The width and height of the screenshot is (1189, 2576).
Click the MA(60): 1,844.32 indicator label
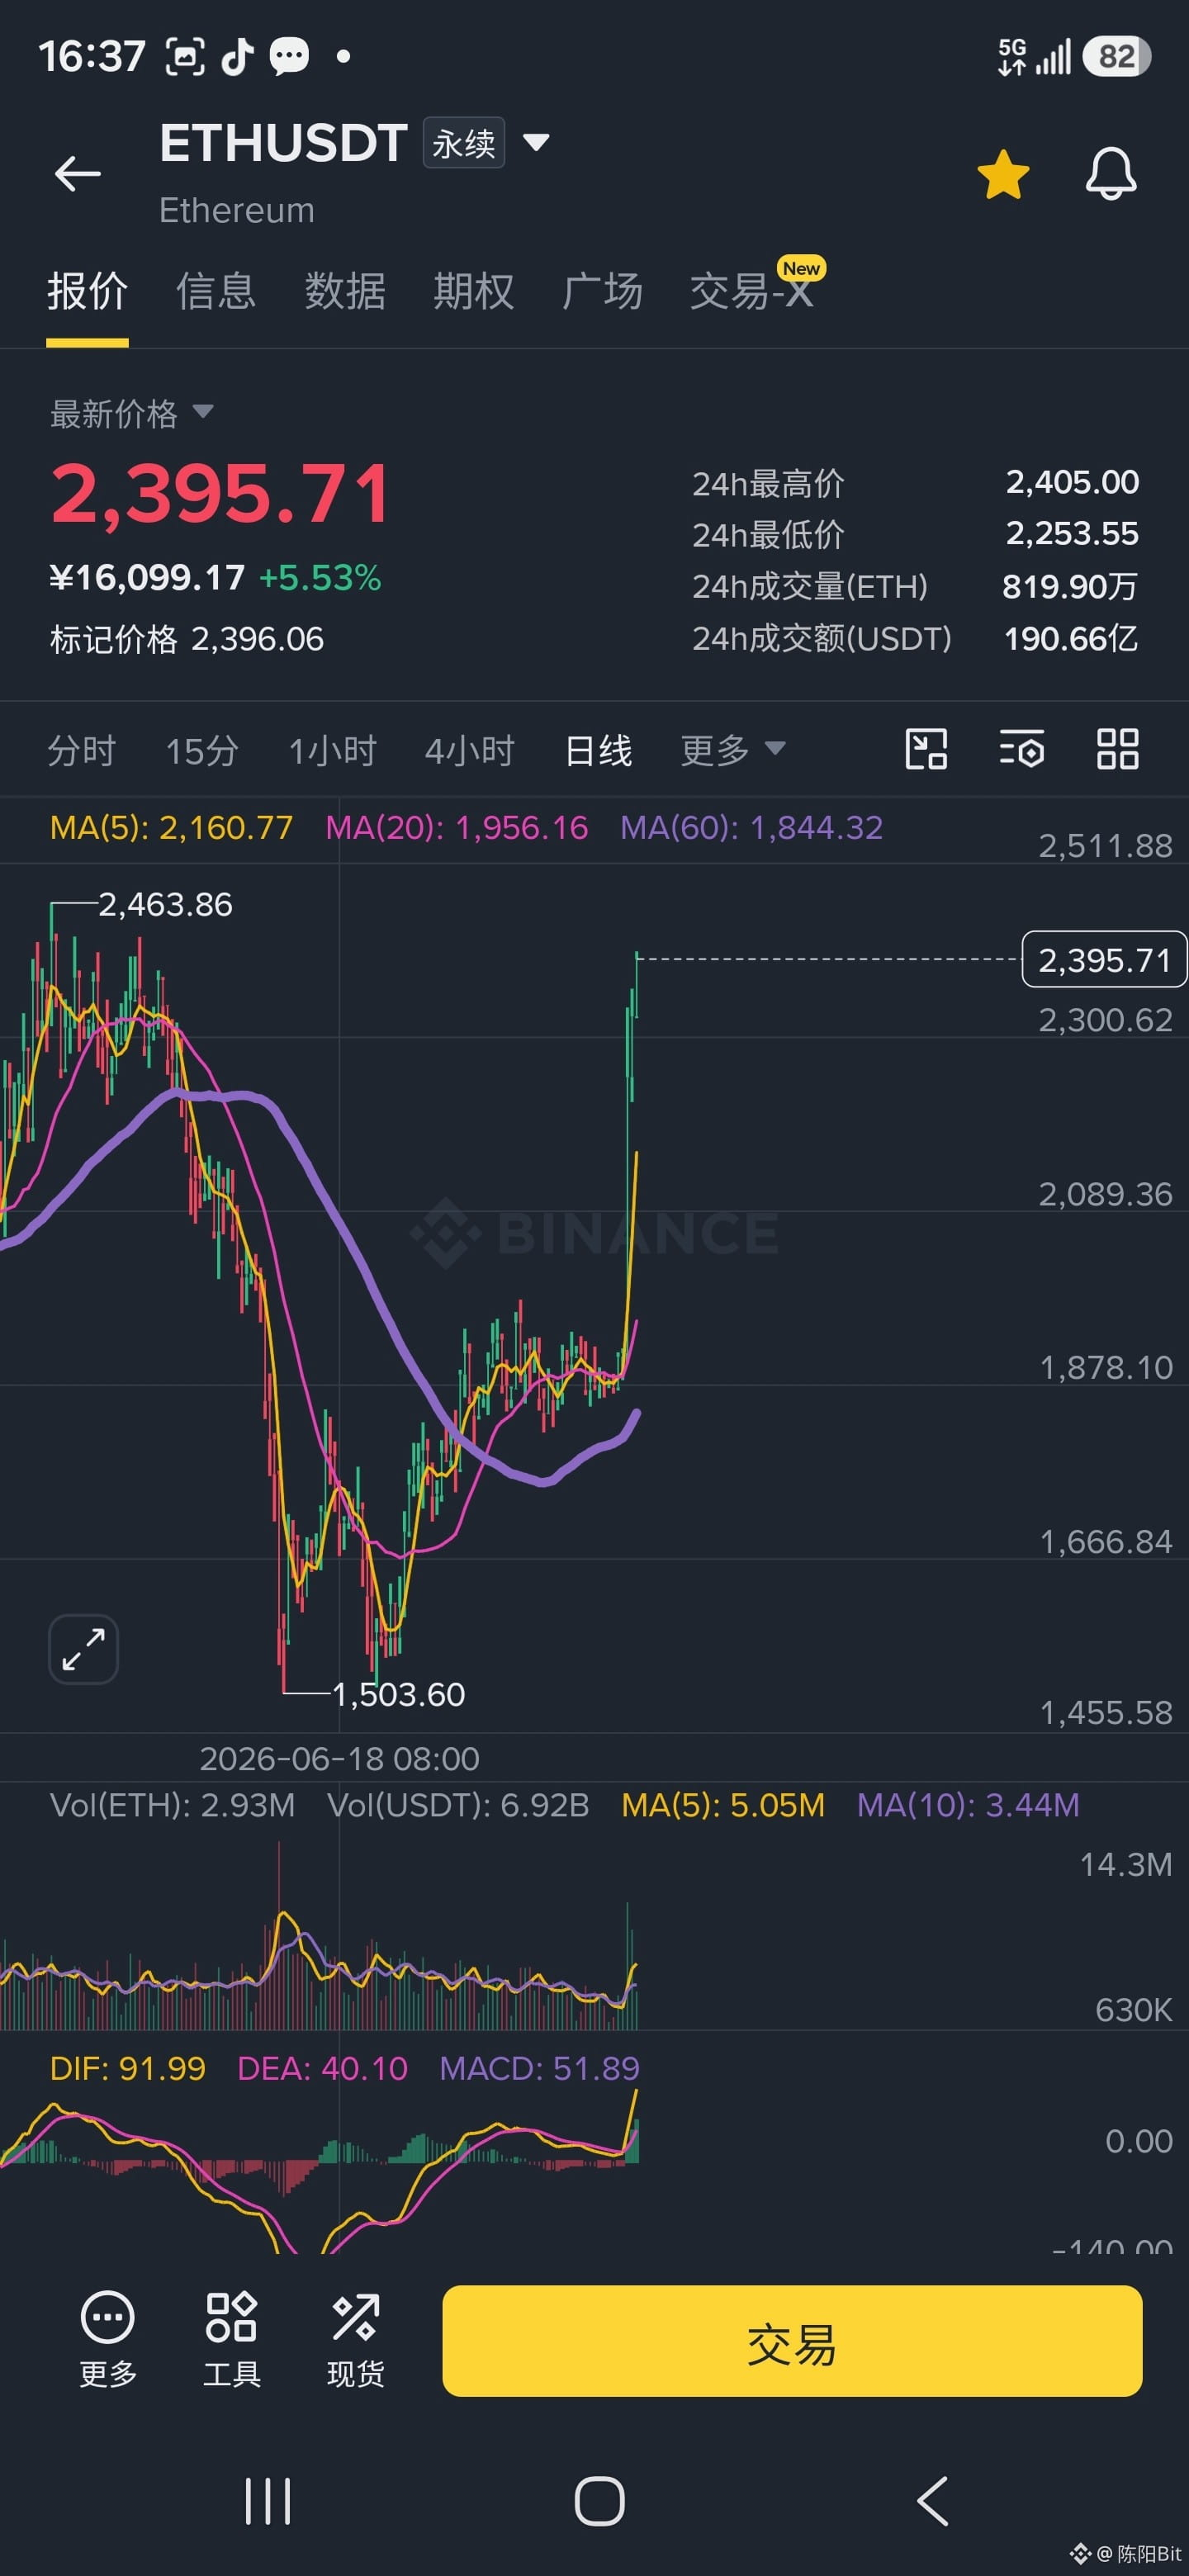(x=752, y=828)
